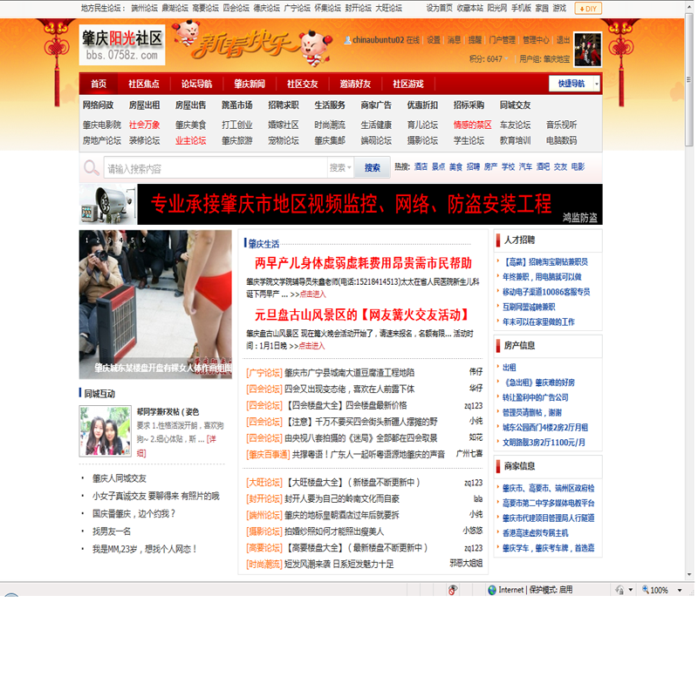Click the security camera banner advertisement
The height and width of the screenshot is (677, 698).
pyautogui.click(x=341, y=204)
